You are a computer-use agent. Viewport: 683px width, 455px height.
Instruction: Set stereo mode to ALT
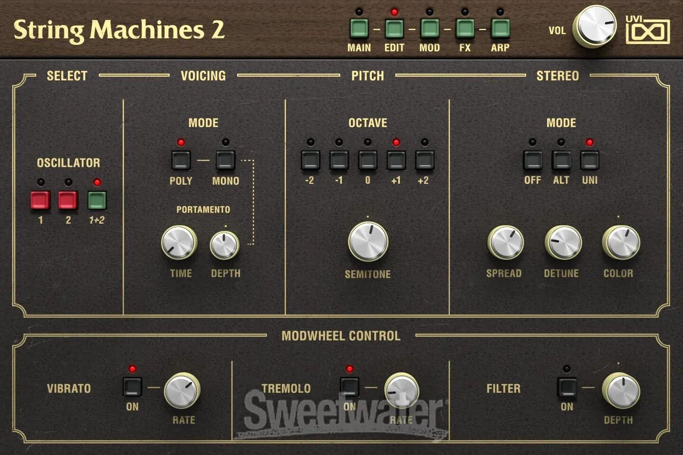point(561,160)
